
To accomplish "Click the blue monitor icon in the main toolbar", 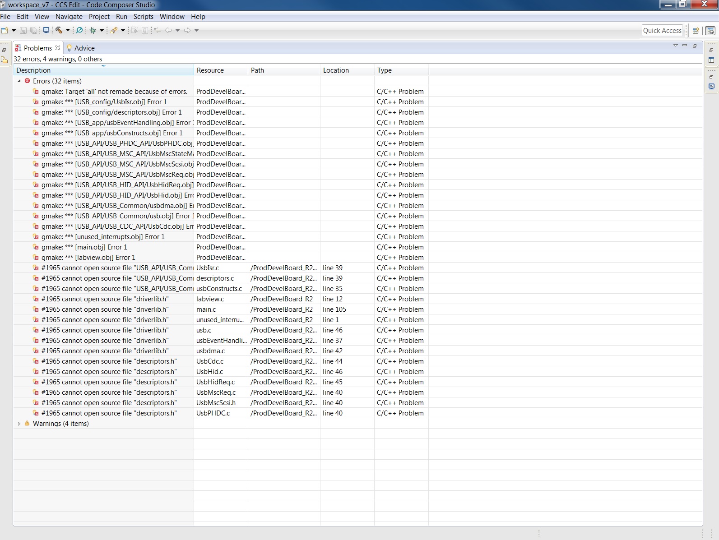I will pyautogui.click(x=46, y=30).
